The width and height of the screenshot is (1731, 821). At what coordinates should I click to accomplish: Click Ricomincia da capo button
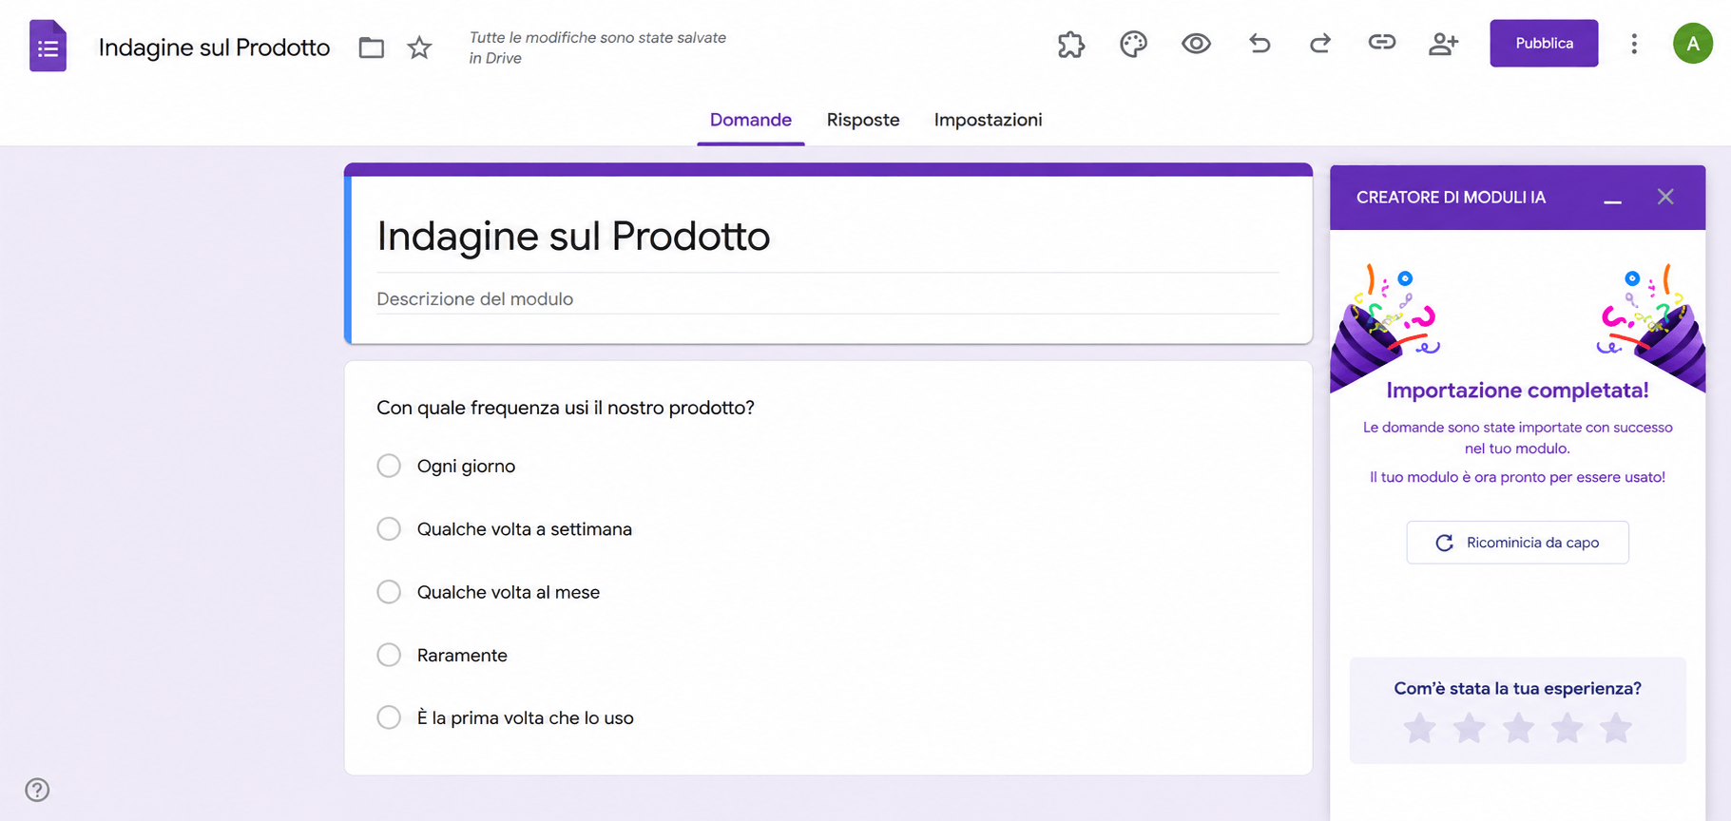pyautogui.click(x=1517, y=543)
